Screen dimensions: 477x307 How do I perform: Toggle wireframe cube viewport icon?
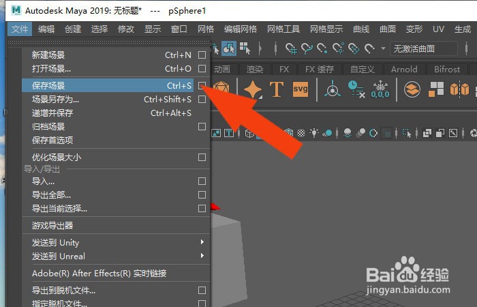coord(249,134)
